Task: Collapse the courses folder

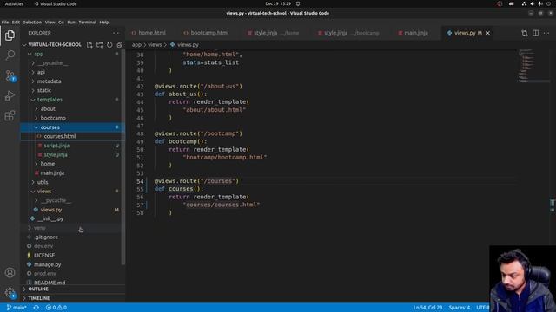Action: pyautogui.click(x=50, y=127)
